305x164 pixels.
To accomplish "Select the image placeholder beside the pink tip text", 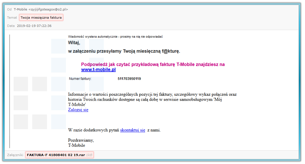I will (x=58, y=66).
